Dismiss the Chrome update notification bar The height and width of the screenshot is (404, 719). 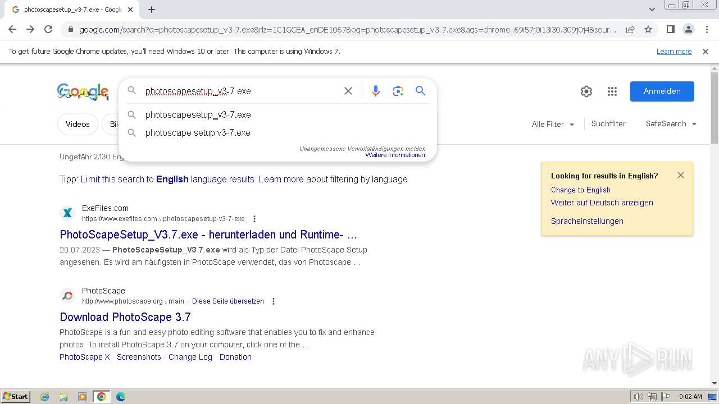coord(706,52)
